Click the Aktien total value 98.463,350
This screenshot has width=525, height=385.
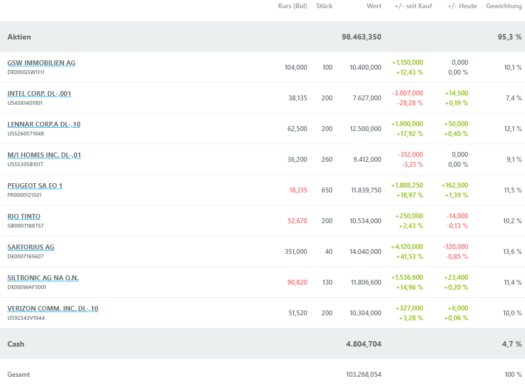click(x=361, y=37)
